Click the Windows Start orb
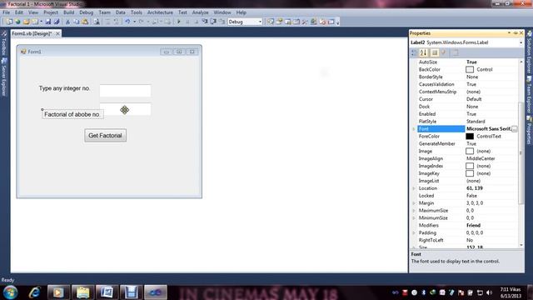The height and width of the screenshot is (300, 533). (x=10, y=292)
